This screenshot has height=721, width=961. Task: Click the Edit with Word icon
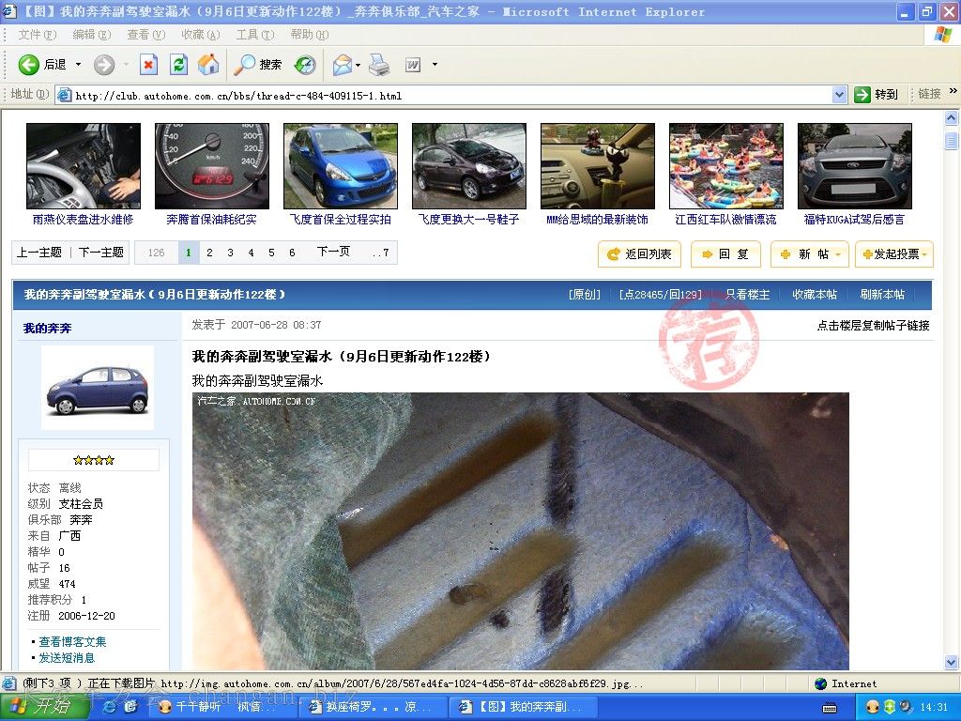[413, 65]
